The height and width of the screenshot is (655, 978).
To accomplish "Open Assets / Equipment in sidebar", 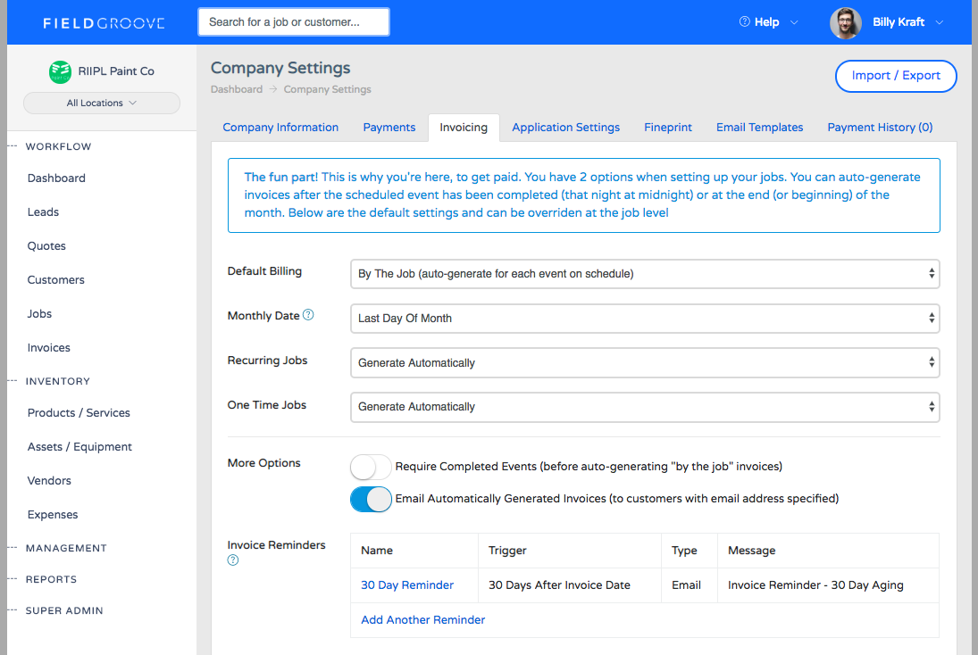I will pyautogui.click(x=79, y=447).
